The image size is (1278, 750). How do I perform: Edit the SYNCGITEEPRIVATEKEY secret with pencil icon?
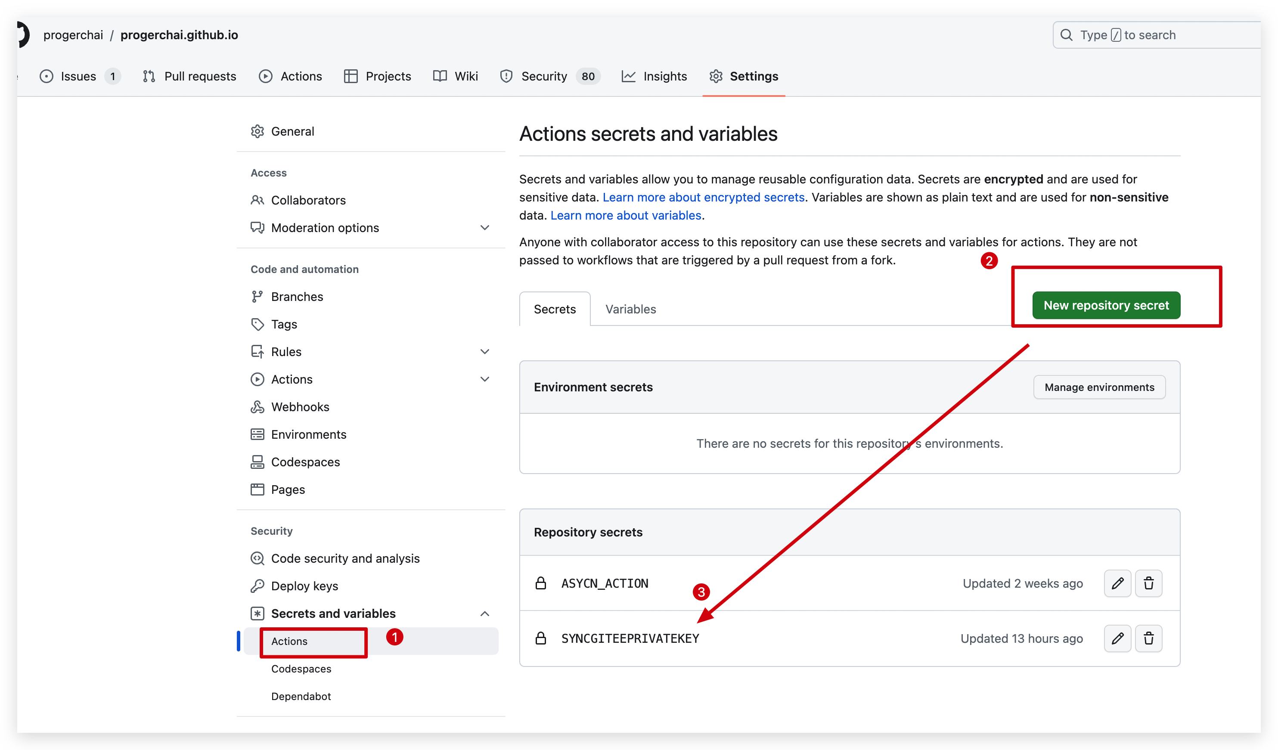coord(1117,638)
